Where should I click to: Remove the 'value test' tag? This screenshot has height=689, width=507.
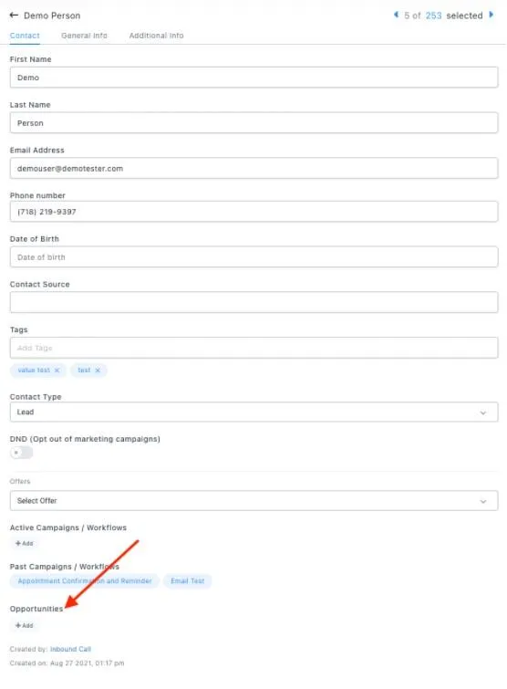tap(57, 371)
